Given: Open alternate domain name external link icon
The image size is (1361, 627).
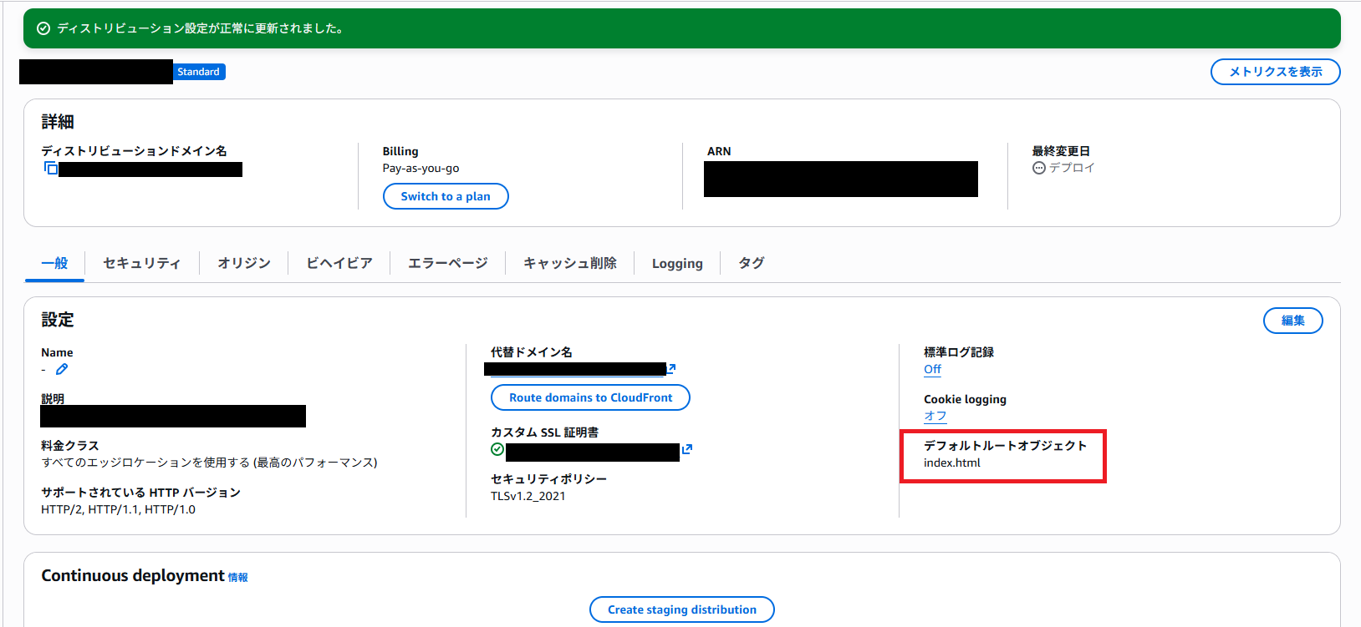Looking at the screenshot, I should (671, 368).
